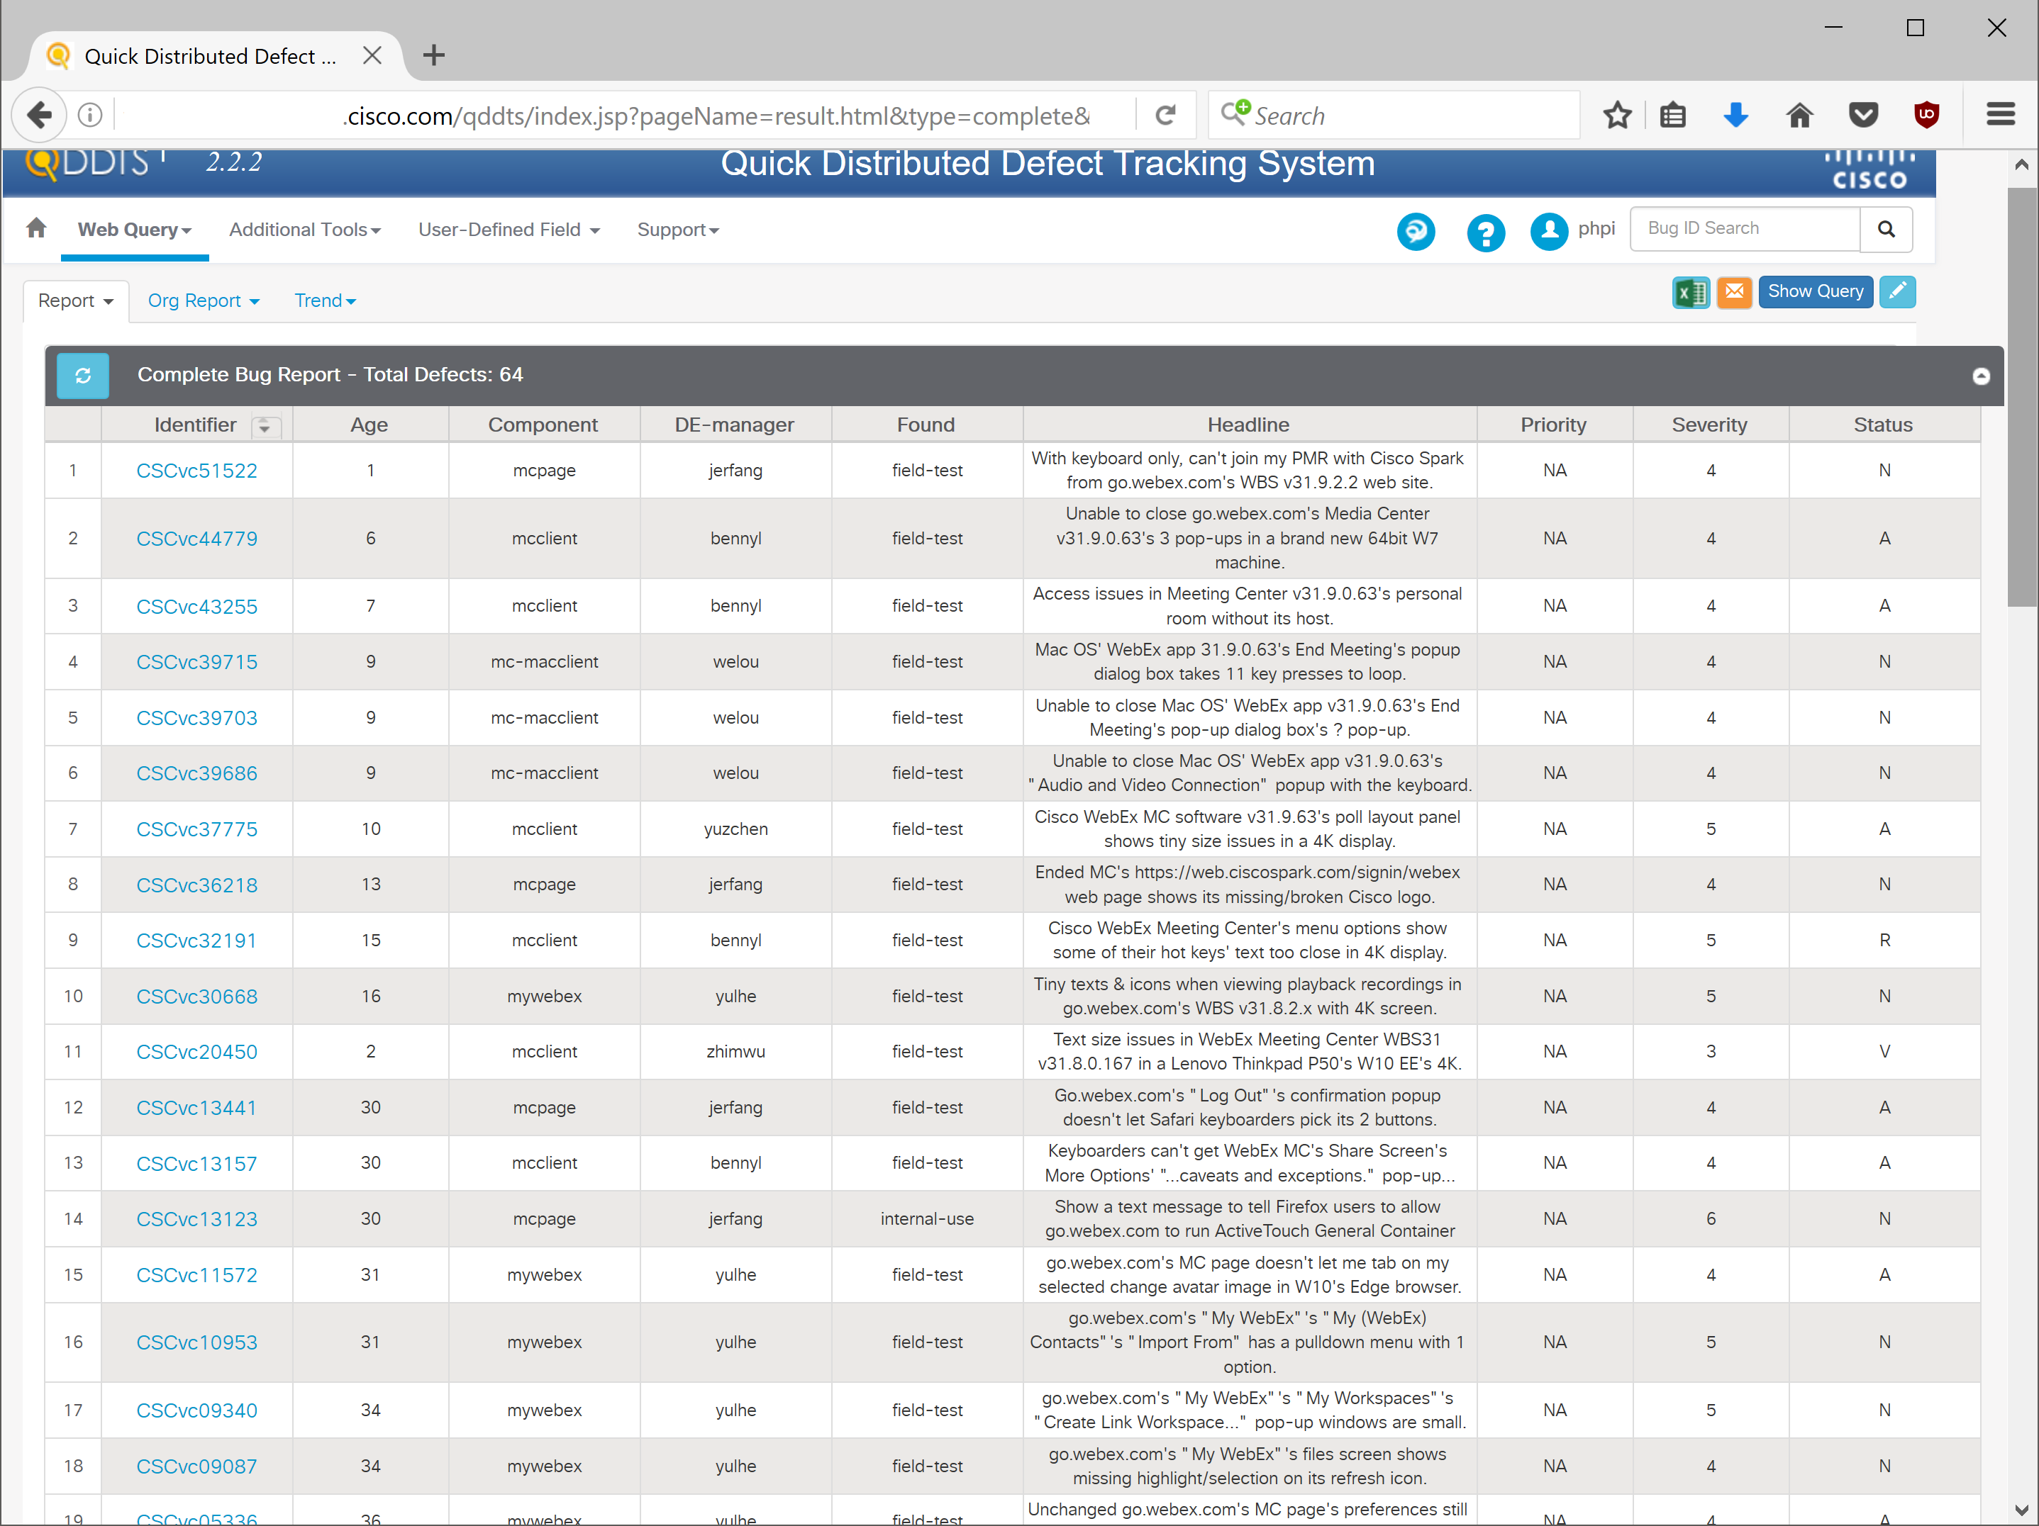
Task: Expand the User-Defined Field menu
Action: pyautogui.click(x=509, y=230)
